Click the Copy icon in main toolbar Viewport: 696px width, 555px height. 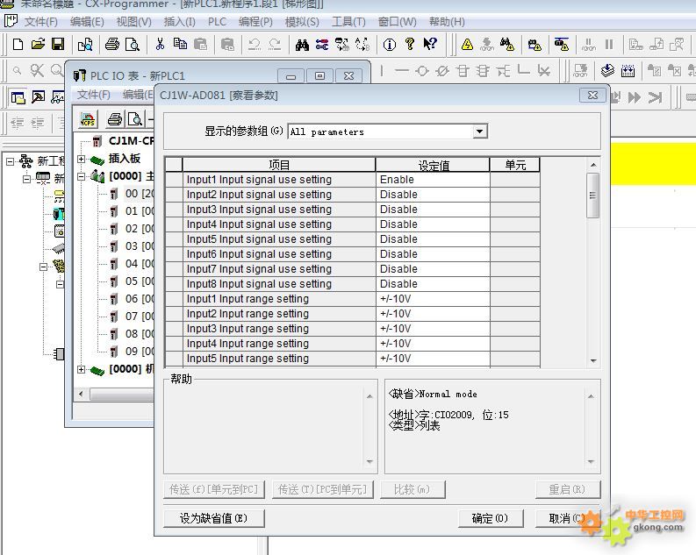click(x=180, y=45)
